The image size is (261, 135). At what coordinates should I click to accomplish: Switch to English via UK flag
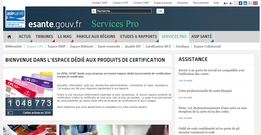click(255, 3)
